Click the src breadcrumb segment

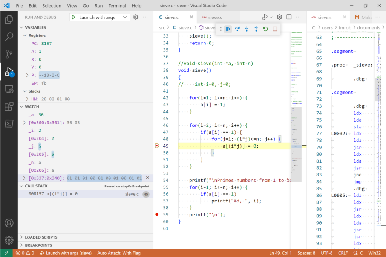(162, 28)
